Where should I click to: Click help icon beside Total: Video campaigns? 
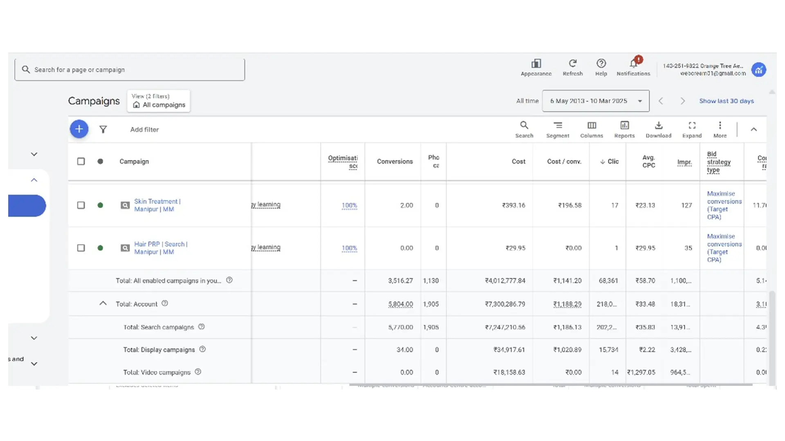click(198, 372)
